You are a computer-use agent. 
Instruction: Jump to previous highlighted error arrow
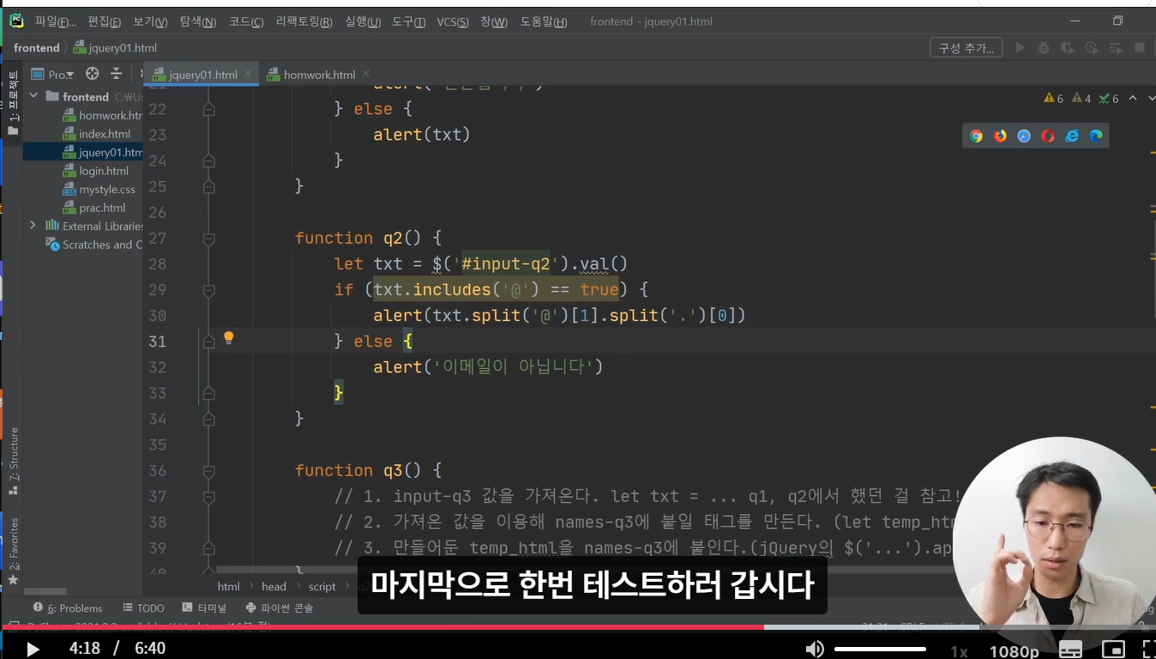pos(1133,99)
